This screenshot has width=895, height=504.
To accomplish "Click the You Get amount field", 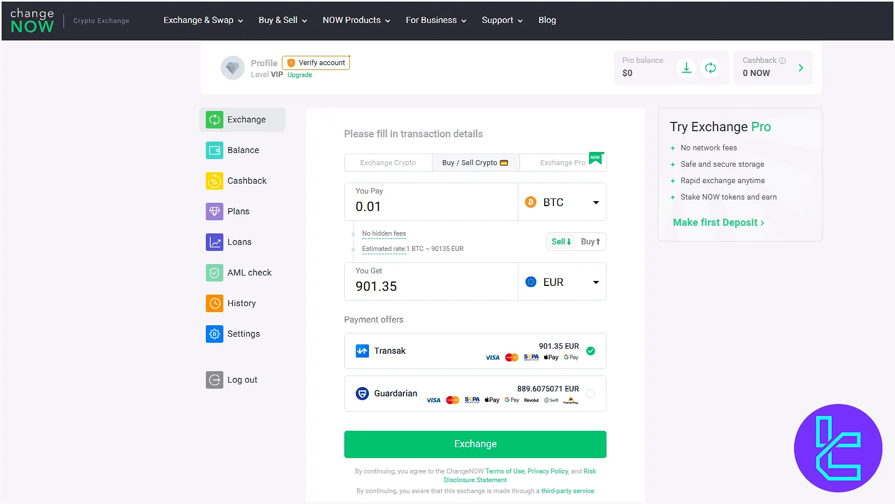I will pos(431,282).
